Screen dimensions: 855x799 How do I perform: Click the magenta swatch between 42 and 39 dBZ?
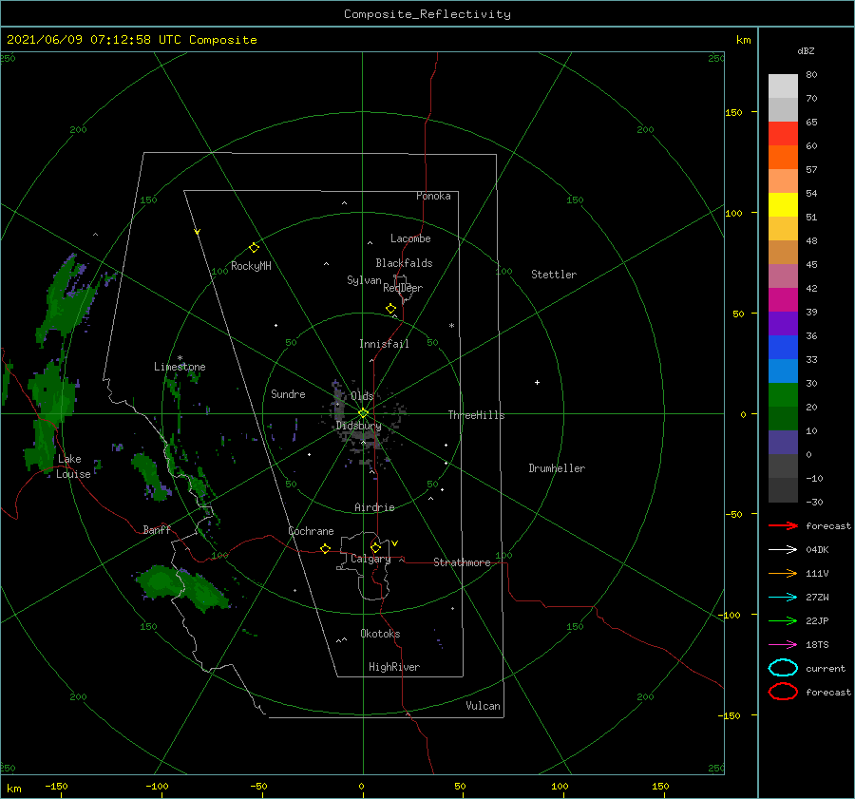coord(783,300)
